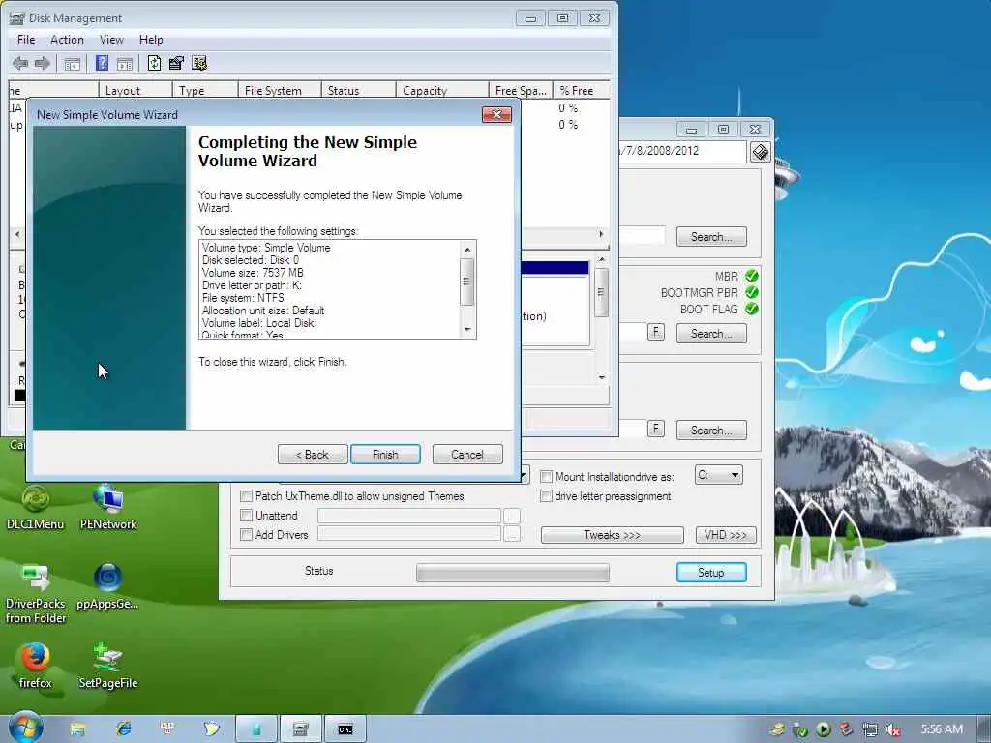Open the DLC1Menu desktop icon
Screen dimensions: 991x743
coord(36,507)
